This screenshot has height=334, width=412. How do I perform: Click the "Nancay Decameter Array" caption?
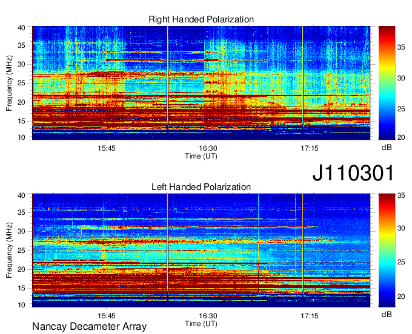[89, 326]
